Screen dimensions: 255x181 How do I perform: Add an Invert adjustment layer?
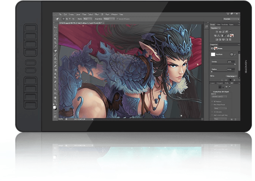tap(217, 40)
